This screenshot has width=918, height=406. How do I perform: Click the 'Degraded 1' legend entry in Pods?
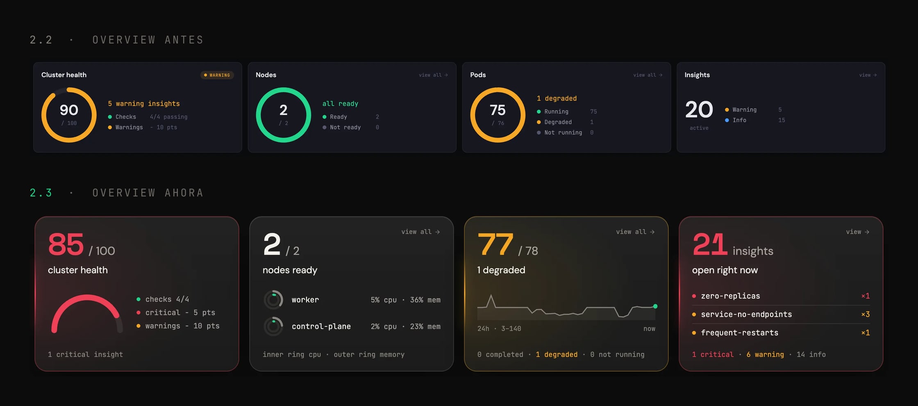coord(565,122)
